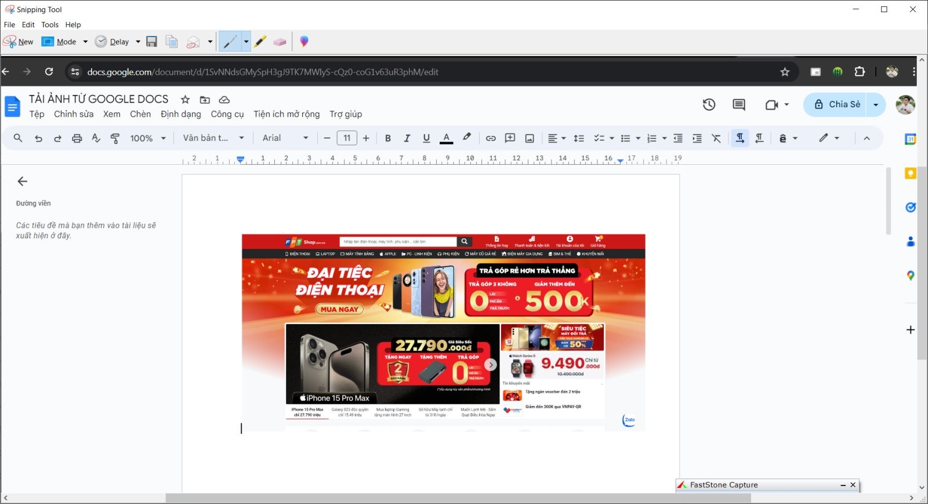This screenshot has height=504, width=928.
Task: Open Paint 3D edit balloon icon
Action: (304, 42)
